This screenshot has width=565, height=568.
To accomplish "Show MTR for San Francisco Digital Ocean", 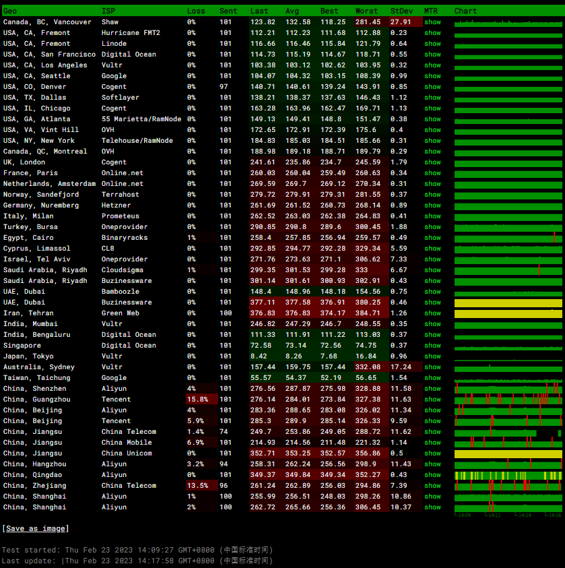I will [432, 55].
